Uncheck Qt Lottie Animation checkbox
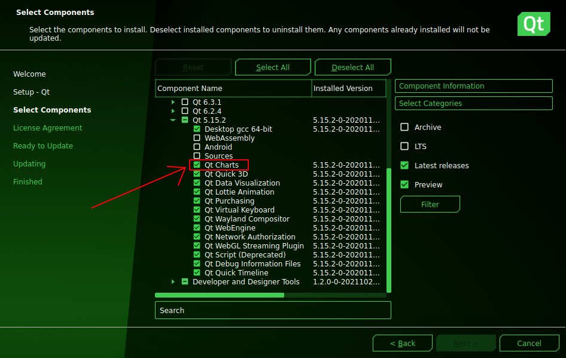This screenshot has height=358, width=566. 197,192
